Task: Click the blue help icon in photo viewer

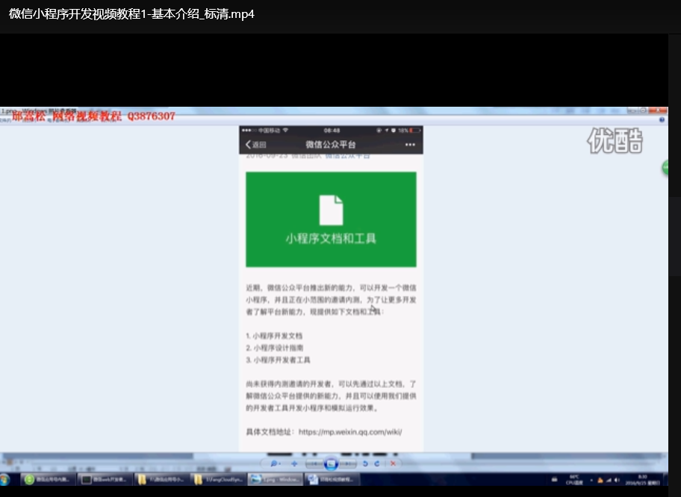Action: click(x=662, y=120)
